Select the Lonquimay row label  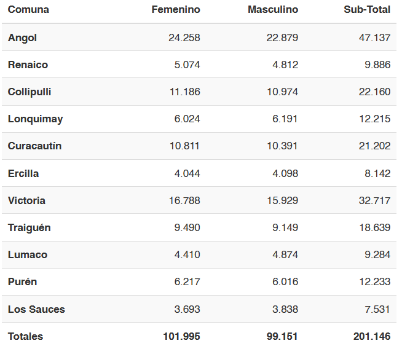[36, 119]
